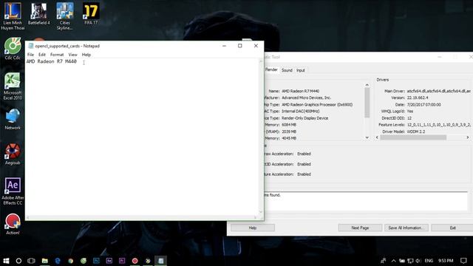Click the Driver Model value WDDM 2.2
The height and width of the screenshot is (266, 473).
tap(415, 132)
